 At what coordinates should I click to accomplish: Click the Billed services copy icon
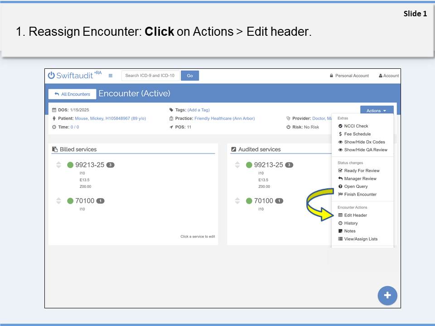(55, 149)
